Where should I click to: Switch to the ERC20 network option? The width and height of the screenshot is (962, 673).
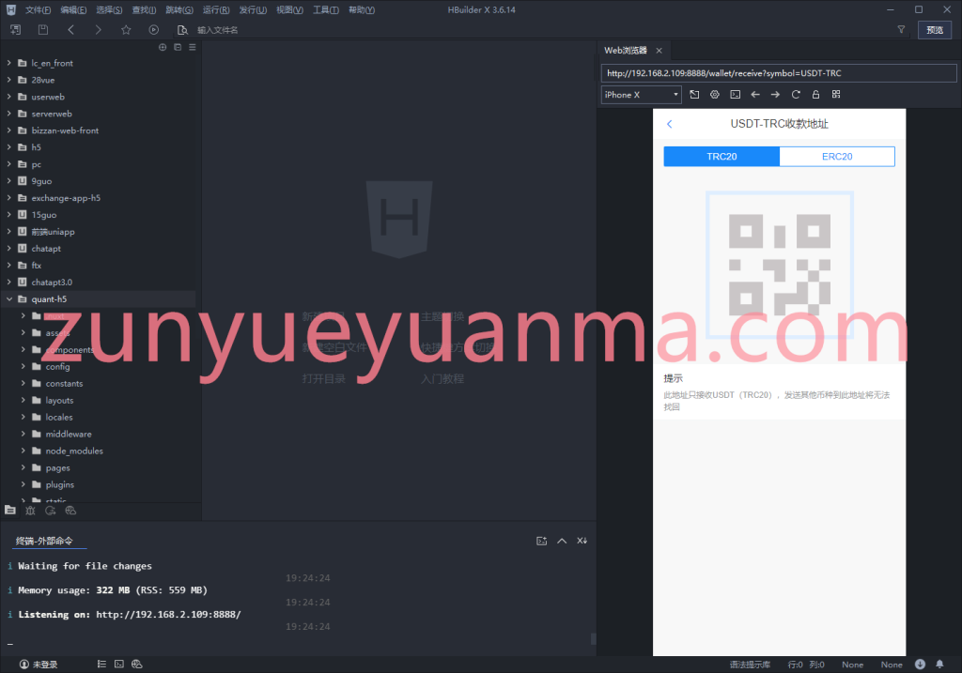coord(837,157)
